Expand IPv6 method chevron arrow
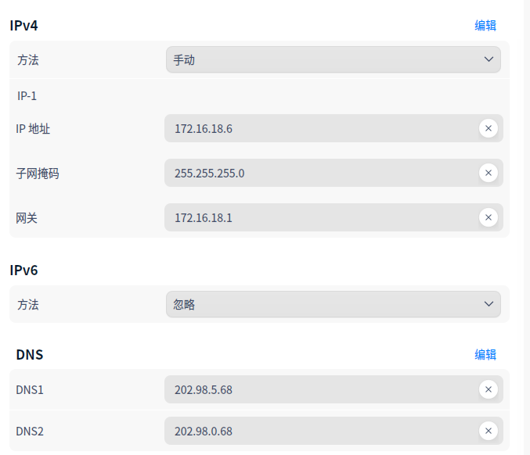Viewport: 530px width, 455px height. coord(489,304)
